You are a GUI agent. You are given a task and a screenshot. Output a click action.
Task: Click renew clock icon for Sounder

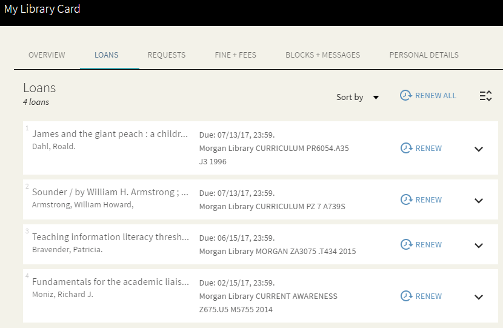(407, 199)
